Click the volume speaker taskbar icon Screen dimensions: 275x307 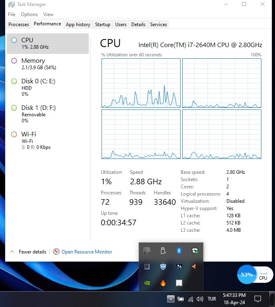pyautogui.click(x=200, y=299)
